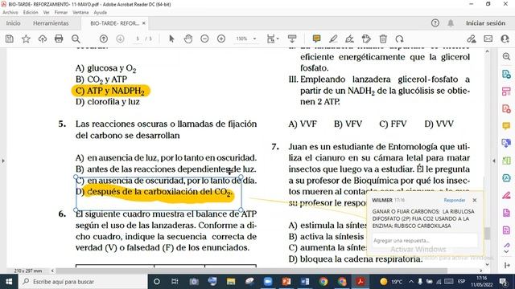Screen dimensions: 515x289
Task: Open Word from the taskbar
Action: point(305,282)
